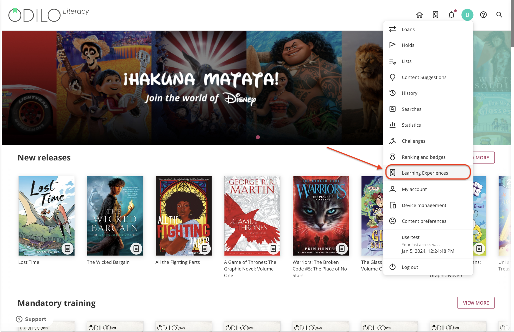Choose Ranking and badges
The image size is (514, 332).
(x=428, y=157)
